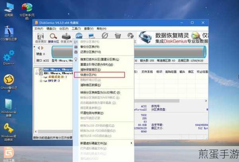Open the Ghost备份还原 desktop icon
The height and width of the screenshot is (162, 239).
coord(9,84)
